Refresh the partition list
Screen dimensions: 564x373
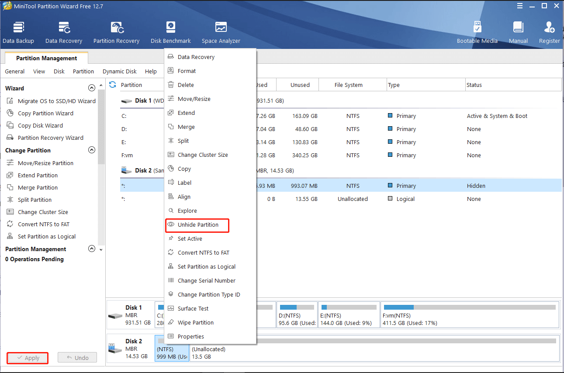tap(113, 85)
